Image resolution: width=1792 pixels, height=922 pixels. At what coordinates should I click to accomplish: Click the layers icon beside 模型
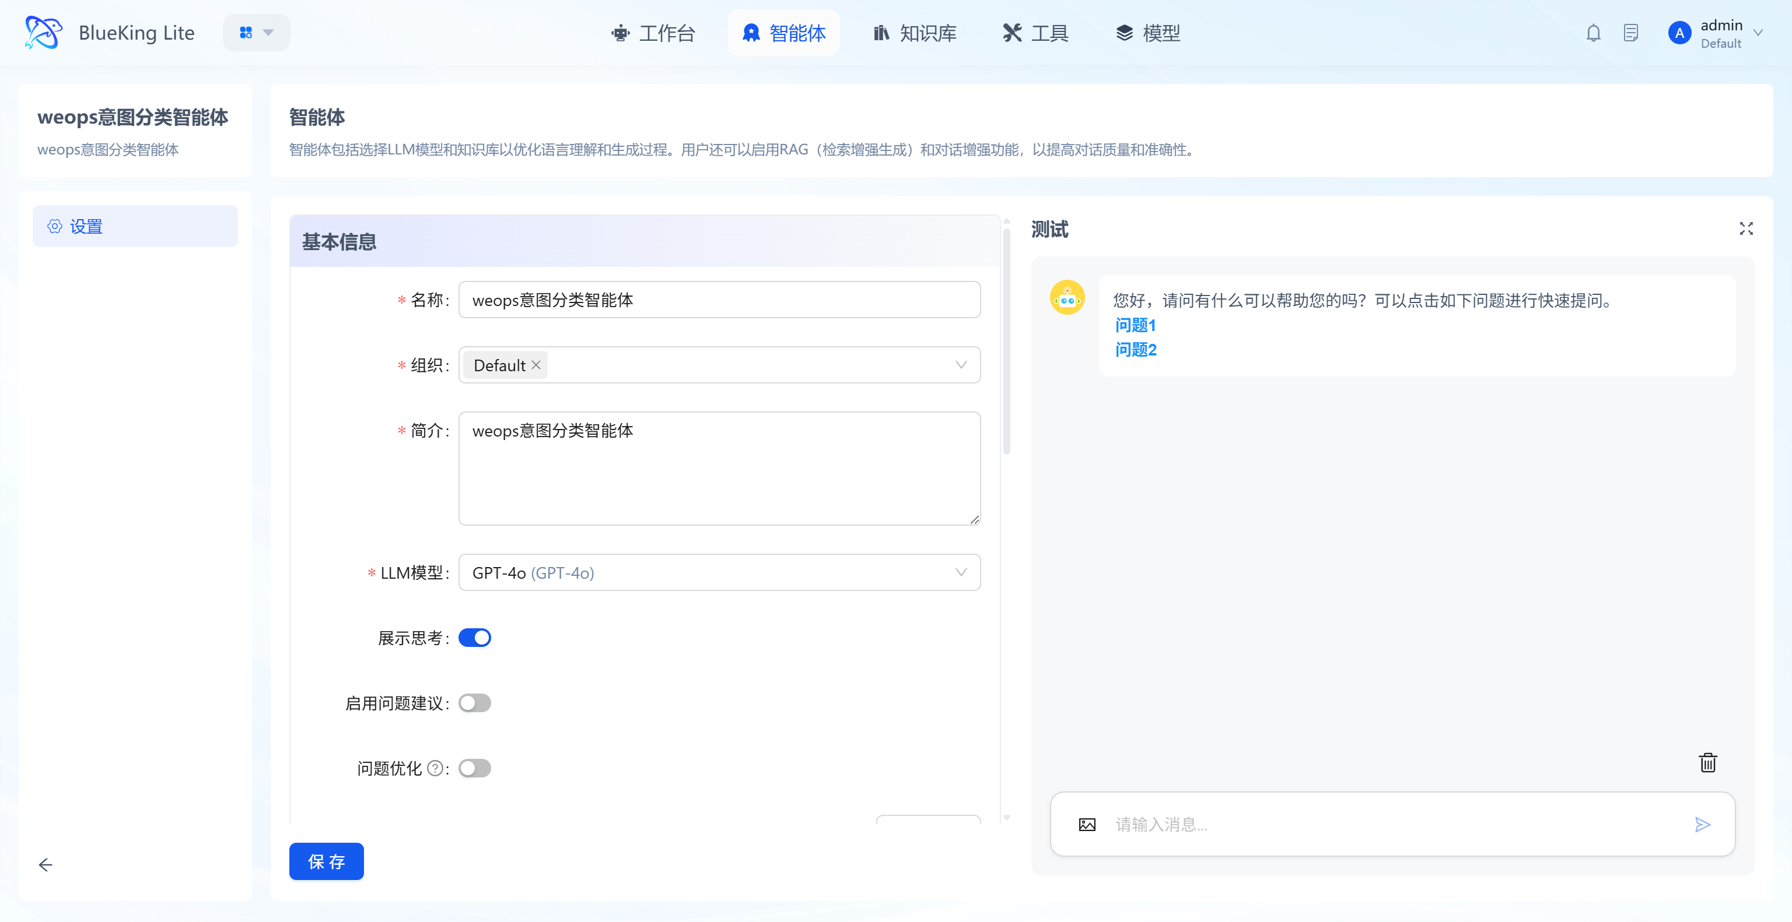(x=1124, y=33)
